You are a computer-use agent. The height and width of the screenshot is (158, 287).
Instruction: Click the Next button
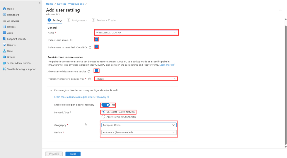pos(73,154)
